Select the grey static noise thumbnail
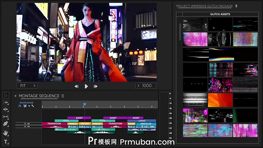 (245, 85)
